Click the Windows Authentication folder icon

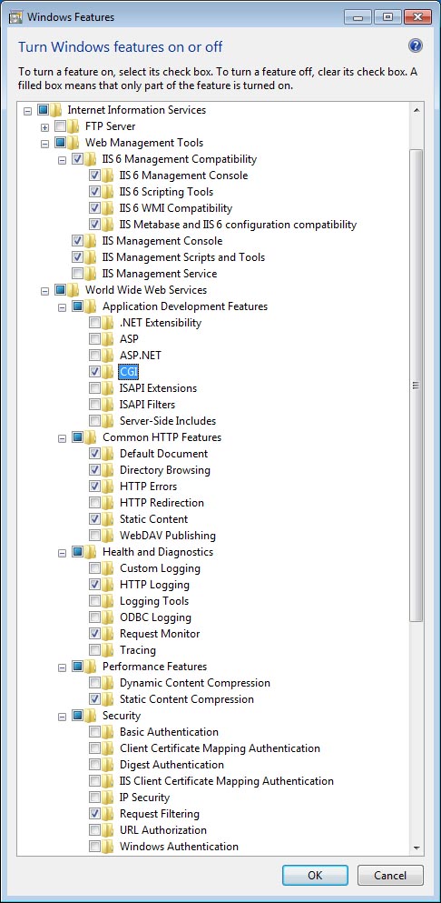click(x=108, y=846)
